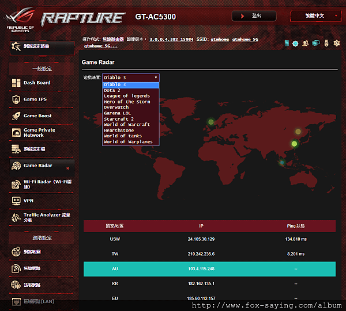Click the bright green dot near Taiwan
Viewport: 346px width, 311px height.
[294, 144]
